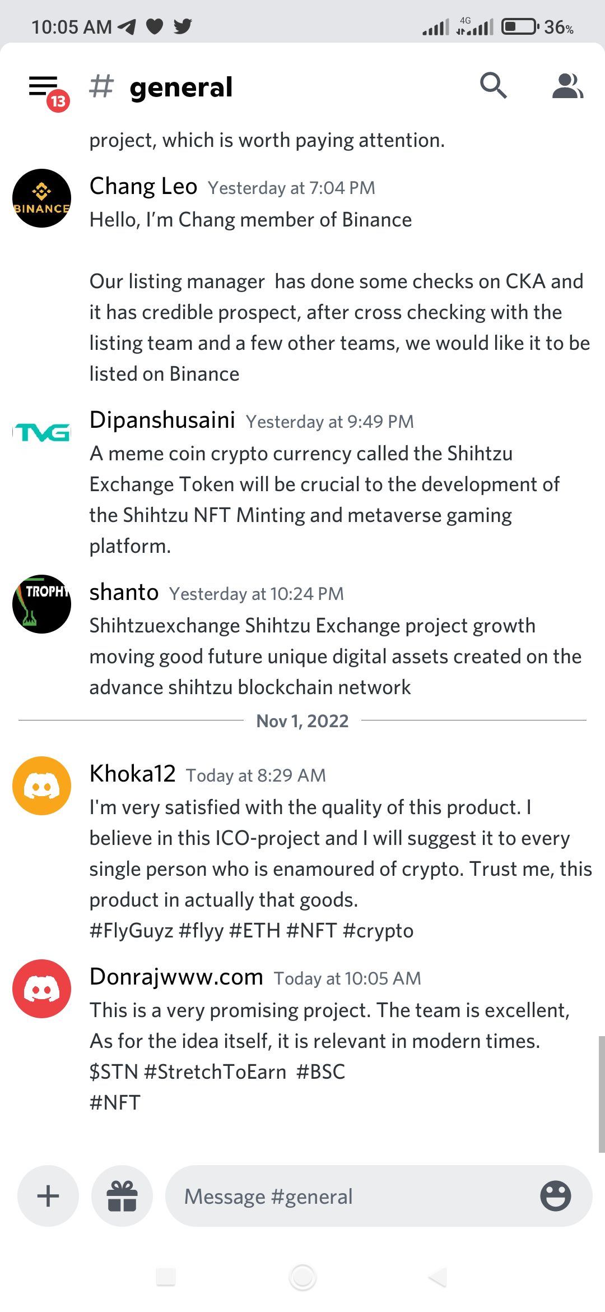The image size is (605, 1312).
Task: Open the channel list hamburger menu
Action: pyautogui.click(x=44, y=87)
